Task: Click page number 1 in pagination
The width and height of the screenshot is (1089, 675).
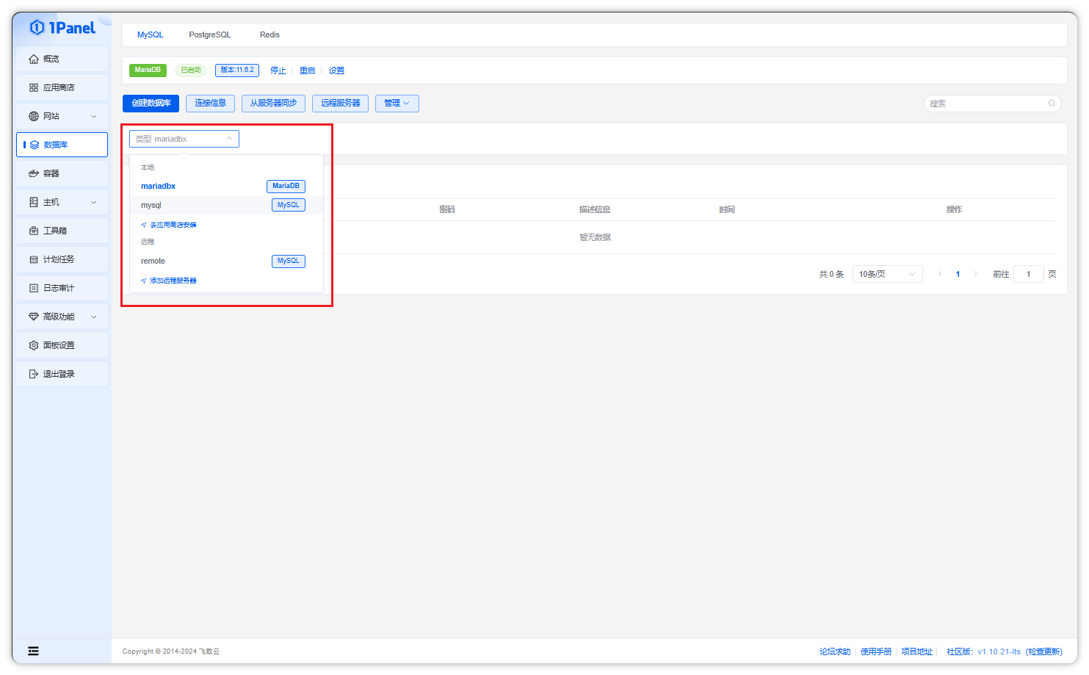Action: [958, 274]
